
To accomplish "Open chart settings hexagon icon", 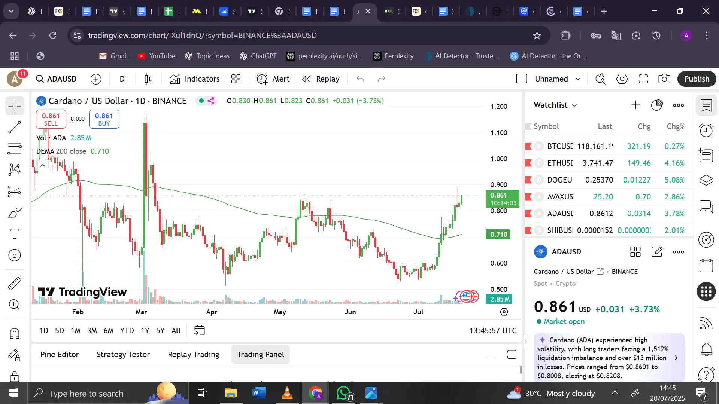I will [x=622, y=79].
